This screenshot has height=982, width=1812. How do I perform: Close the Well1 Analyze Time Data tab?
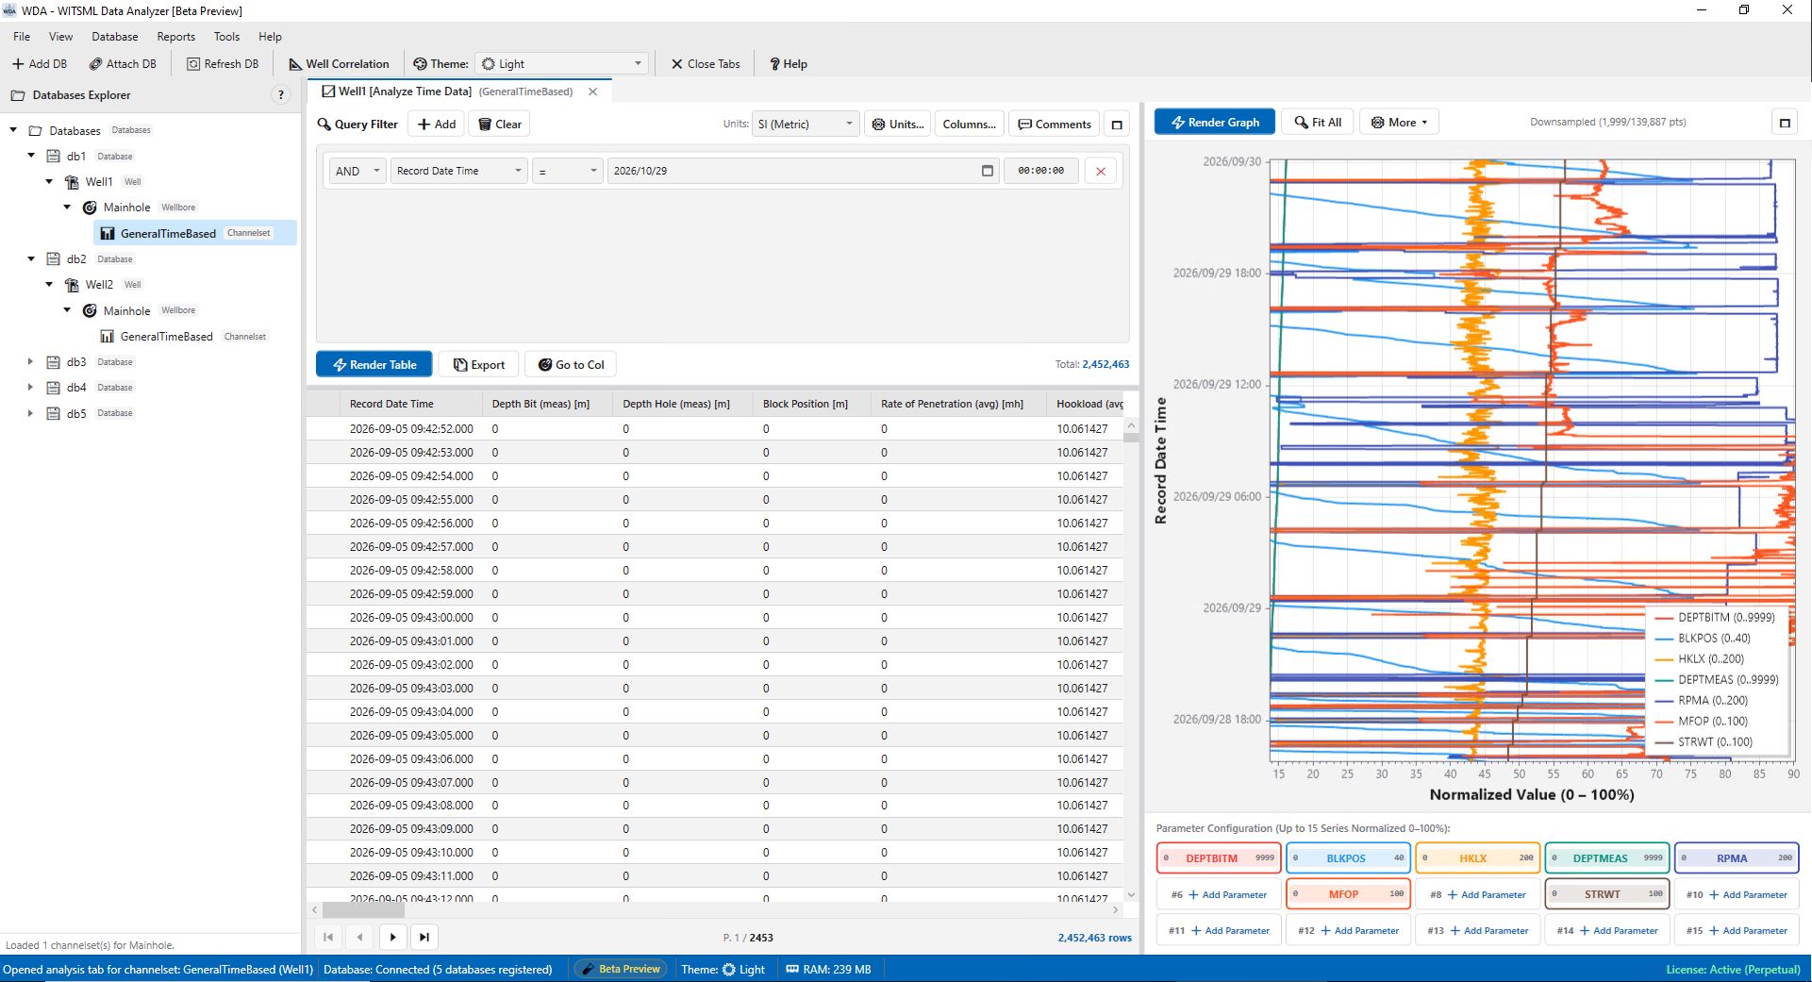click(x=592, y=92)
